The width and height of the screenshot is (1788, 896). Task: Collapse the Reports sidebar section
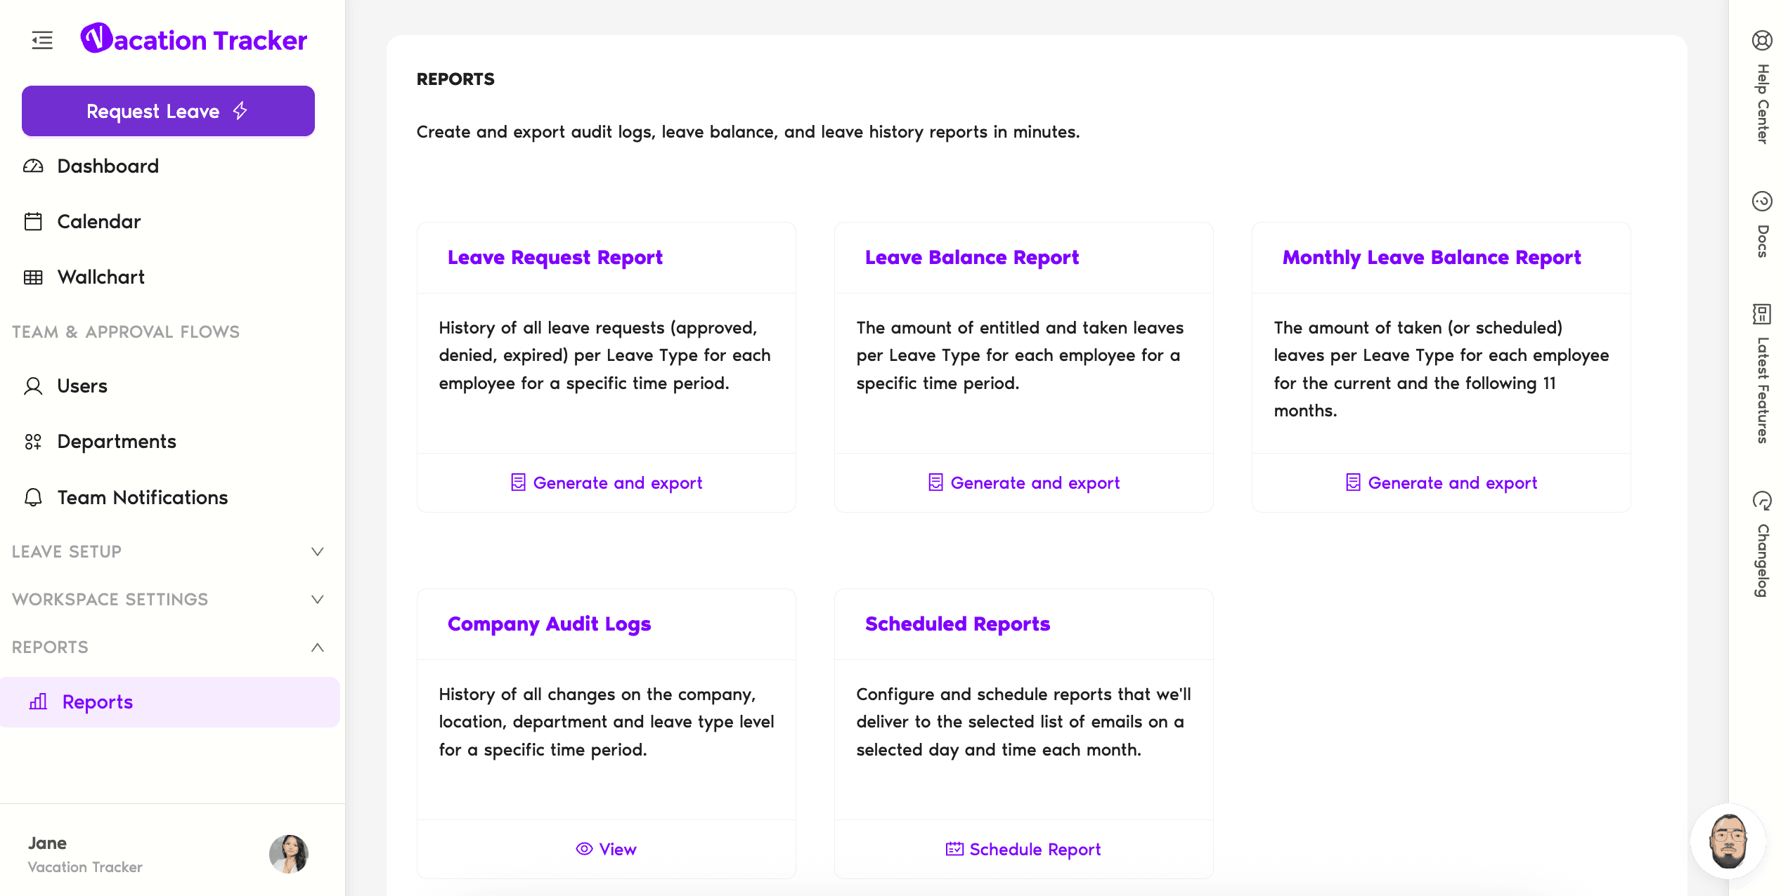[x=317, y=647]
